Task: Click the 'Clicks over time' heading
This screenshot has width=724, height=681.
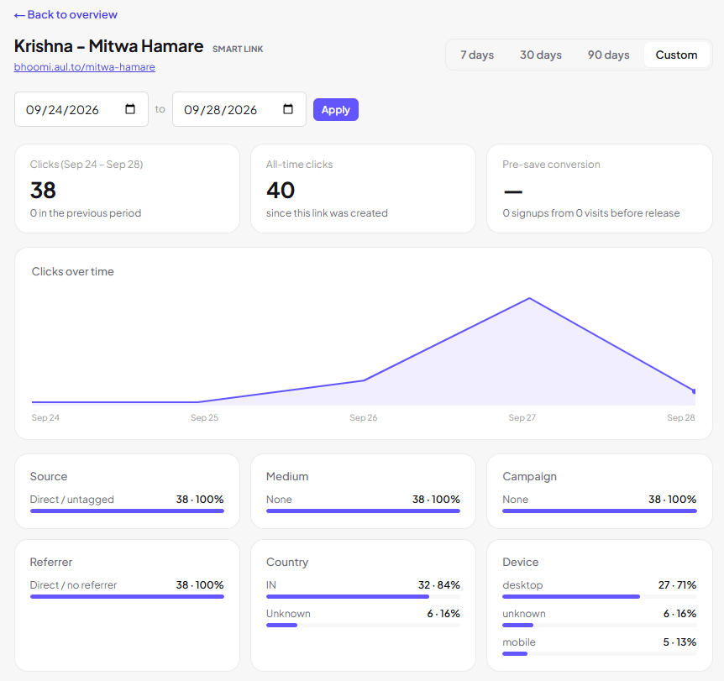Action: 72,271
